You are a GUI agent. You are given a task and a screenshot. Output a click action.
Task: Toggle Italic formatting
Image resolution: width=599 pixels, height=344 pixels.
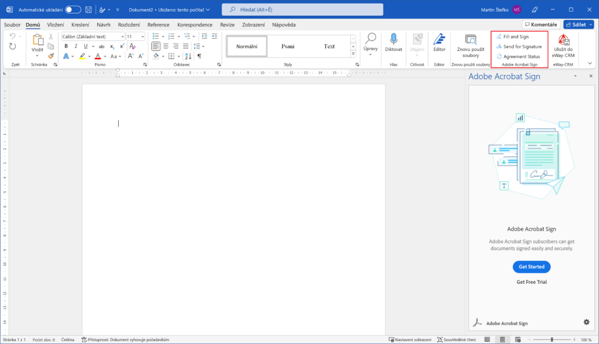pyautogui.click(x=75, y=46)
